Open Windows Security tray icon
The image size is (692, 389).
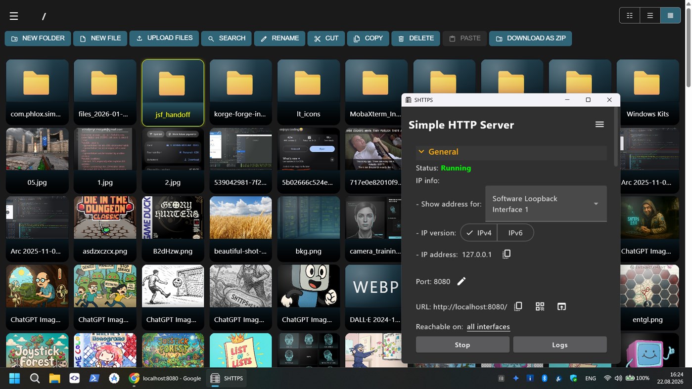tap(574, 378)
